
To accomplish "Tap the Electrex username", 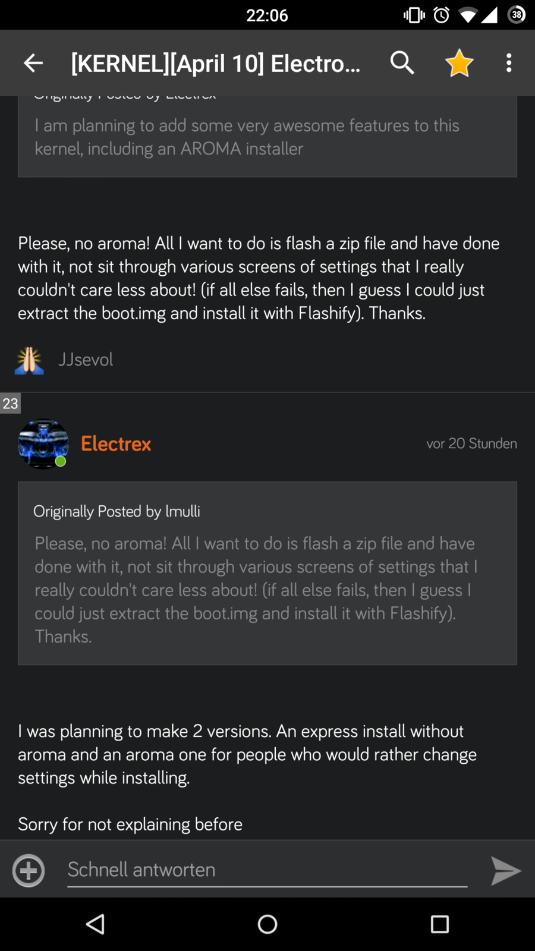I will 116,444.
